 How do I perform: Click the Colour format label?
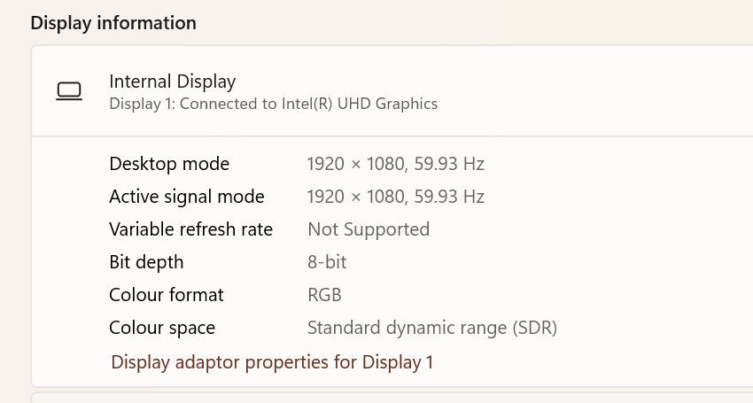pyautogui.click(x=167, y=295)
